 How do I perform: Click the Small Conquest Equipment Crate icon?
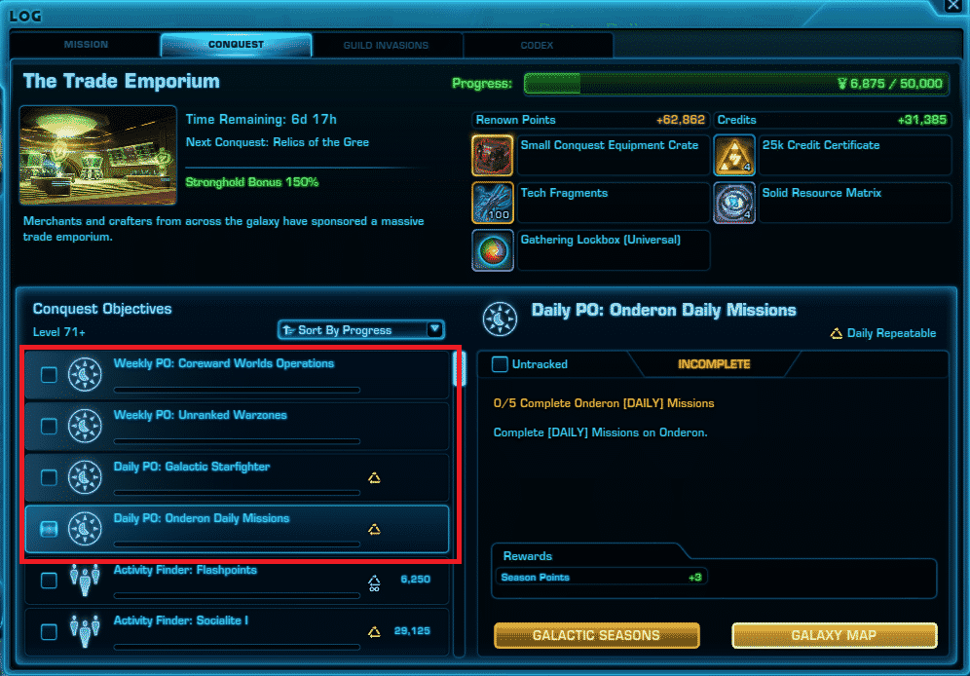[493, 155]
